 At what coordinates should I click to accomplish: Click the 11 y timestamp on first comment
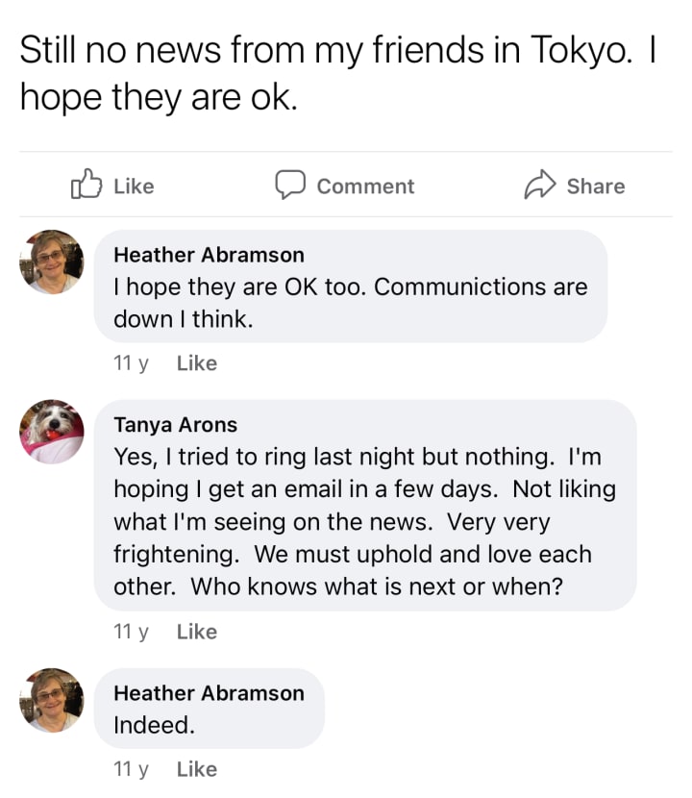coord(132,363)
